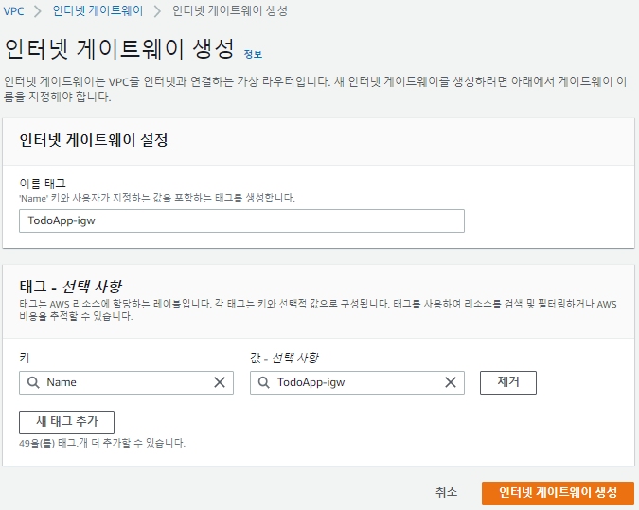The height and width of the screenshot is (510, 639).
Task: Click the 키 column label
Action: (x=25, y=358)
